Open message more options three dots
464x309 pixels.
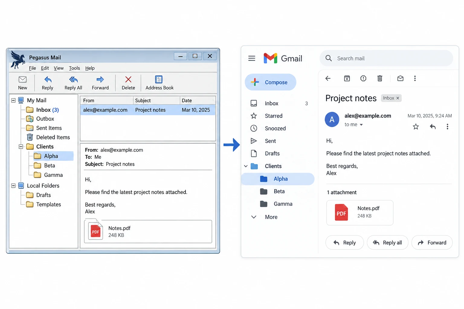coord(447,127)
